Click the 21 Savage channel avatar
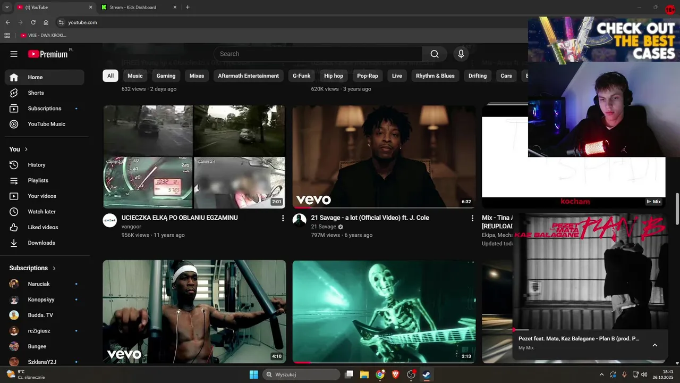Viewport: 680px width, 383px height. point(300,220)
